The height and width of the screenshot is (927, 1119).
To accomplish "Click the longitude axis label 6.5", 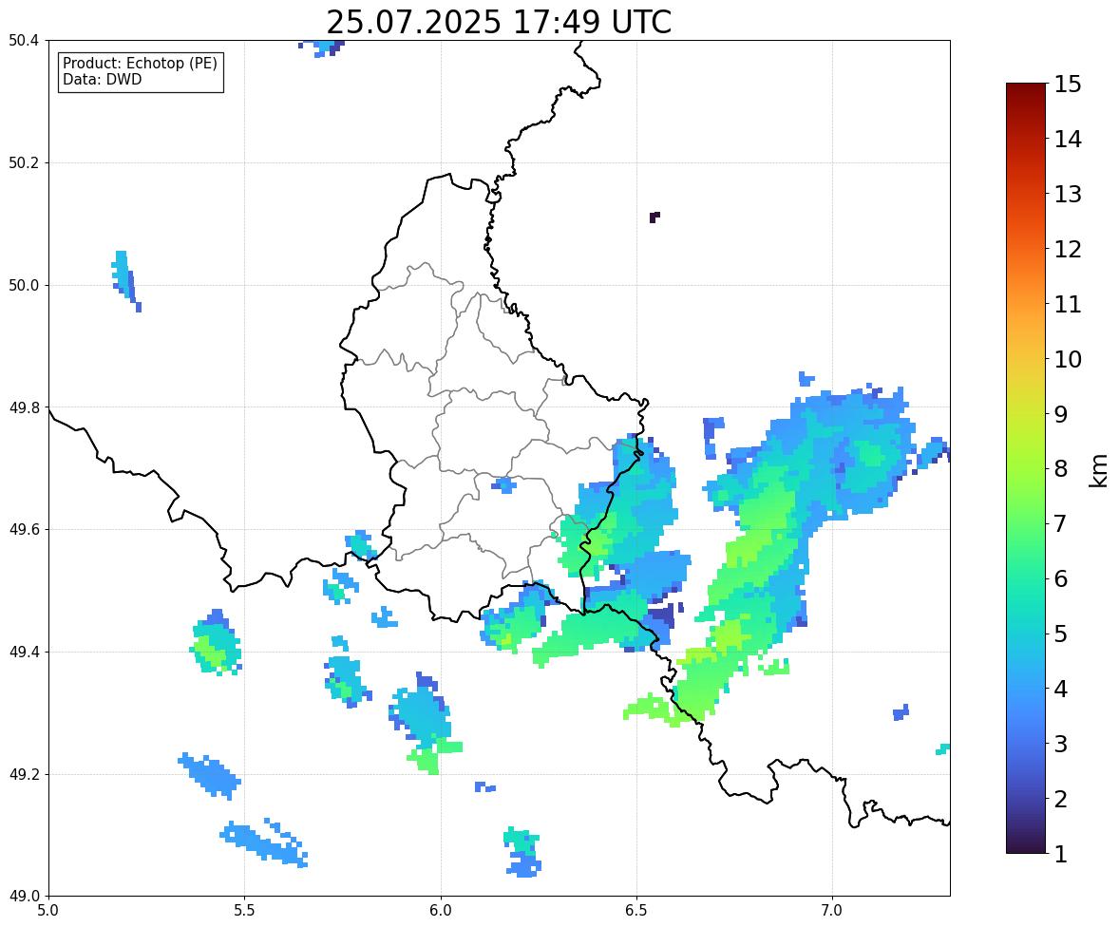I will tap(635, 911).
